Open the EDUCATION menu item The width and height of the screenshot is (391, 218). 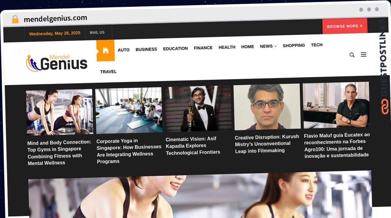tap(175, 48)
